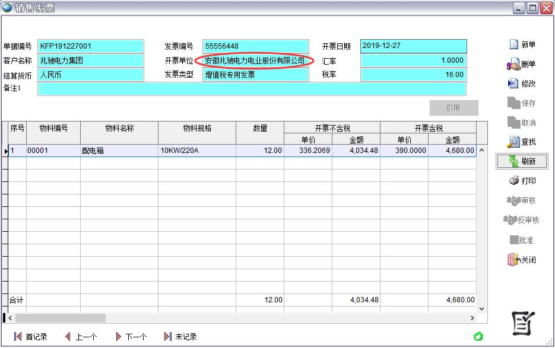Select the 开票日期 date field
The height and width of the screenshot is (348, 555).
413,46
